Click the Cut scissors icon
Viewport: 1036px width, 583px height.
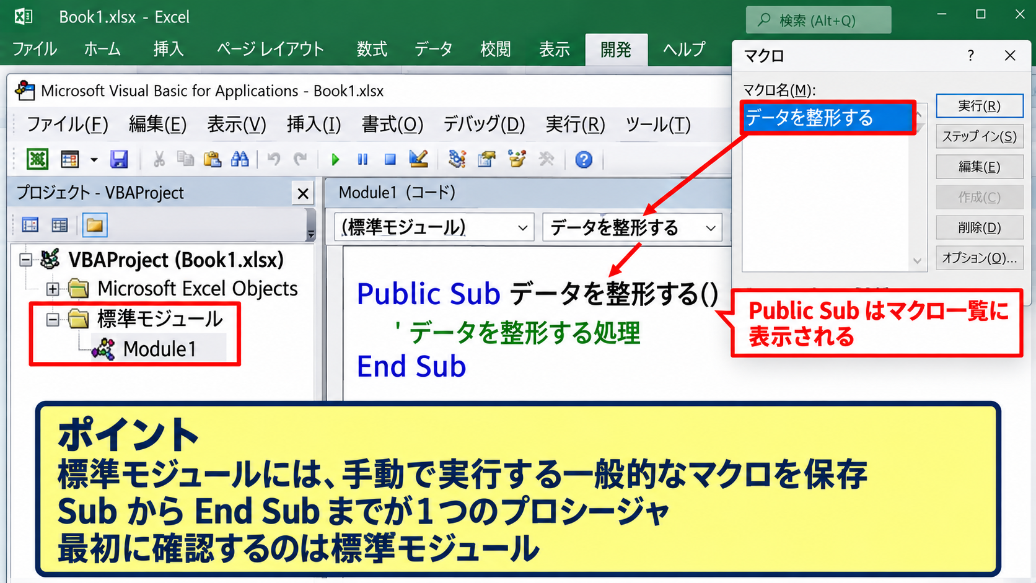[x=159, y=159]
